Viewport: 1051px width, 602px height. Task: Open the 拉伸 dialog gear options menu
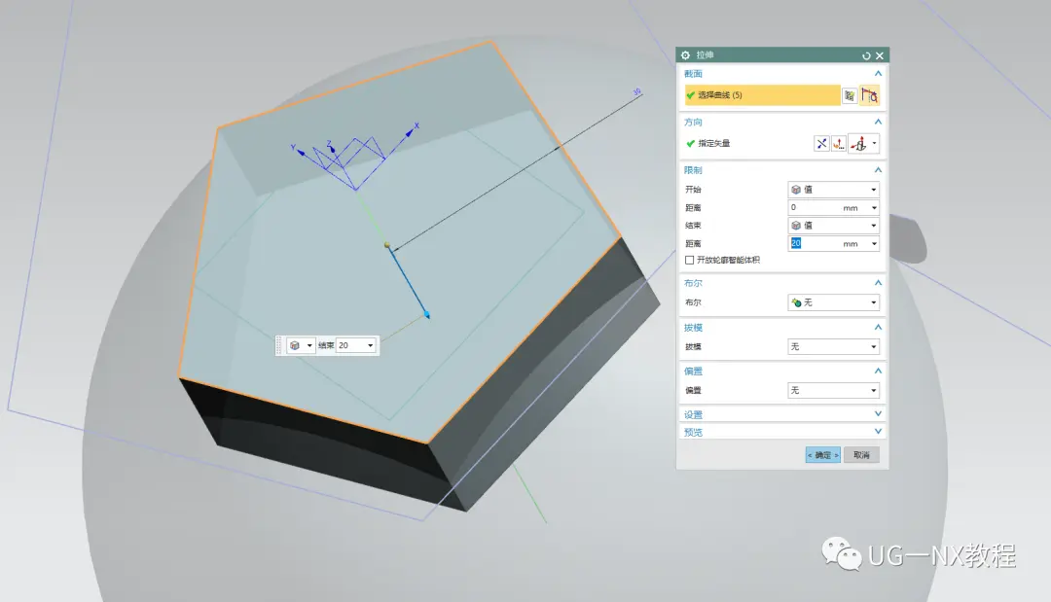point(685,54)
